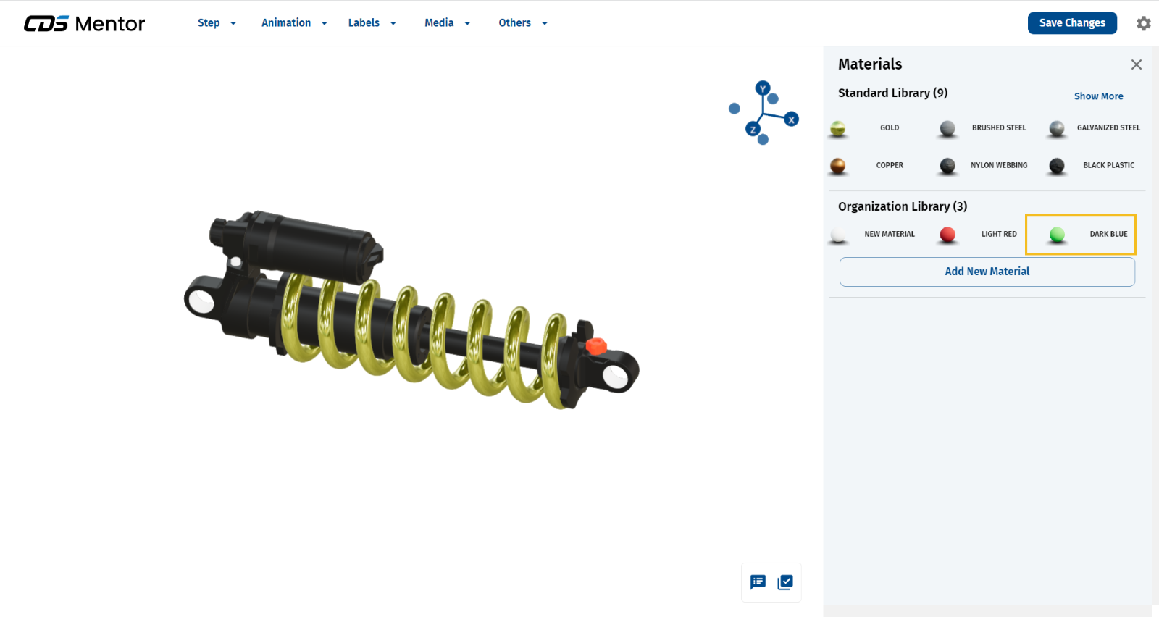1159x617 pixels.
Task: Click the CDS Mentor logo
Action: pos(84,23)
